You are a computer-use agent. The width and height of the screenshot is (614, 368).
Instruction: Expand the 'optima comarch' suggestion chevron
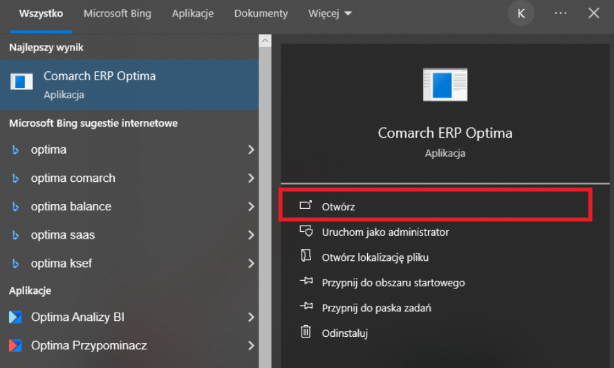click(251, 178)
